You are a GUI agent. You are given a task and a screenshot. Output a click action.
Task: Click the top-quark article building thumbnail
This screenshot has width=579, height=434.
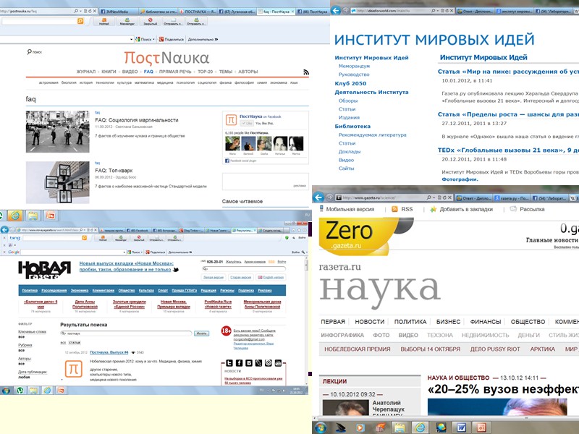coord(58,182)
